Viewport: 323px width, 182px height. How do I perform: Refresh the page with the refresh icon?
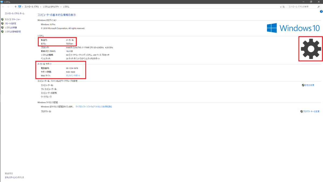(x=284, y=7)
